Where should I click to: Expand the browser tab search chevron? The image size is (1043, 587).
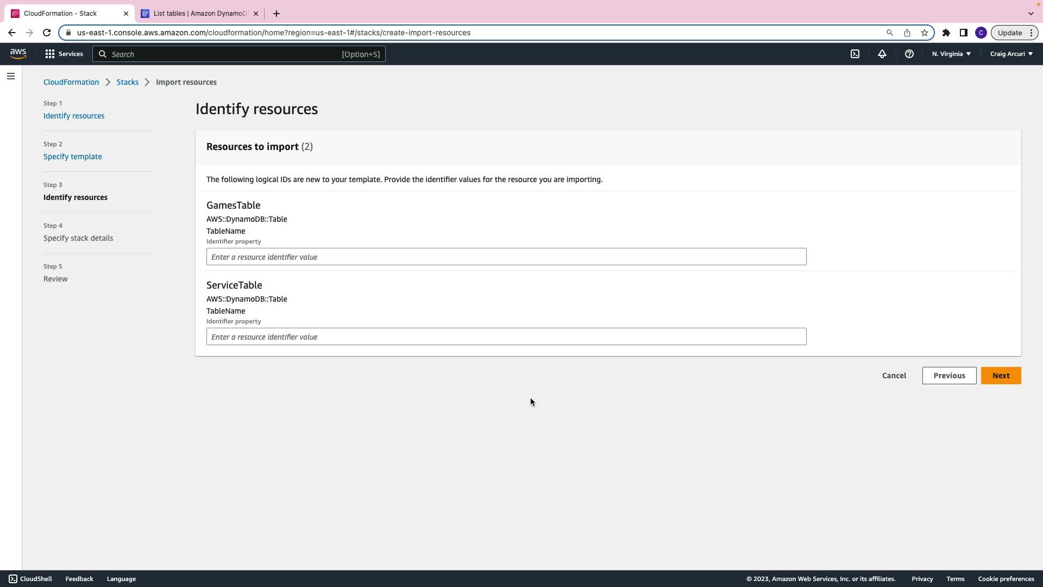[x=1031, y=13]
